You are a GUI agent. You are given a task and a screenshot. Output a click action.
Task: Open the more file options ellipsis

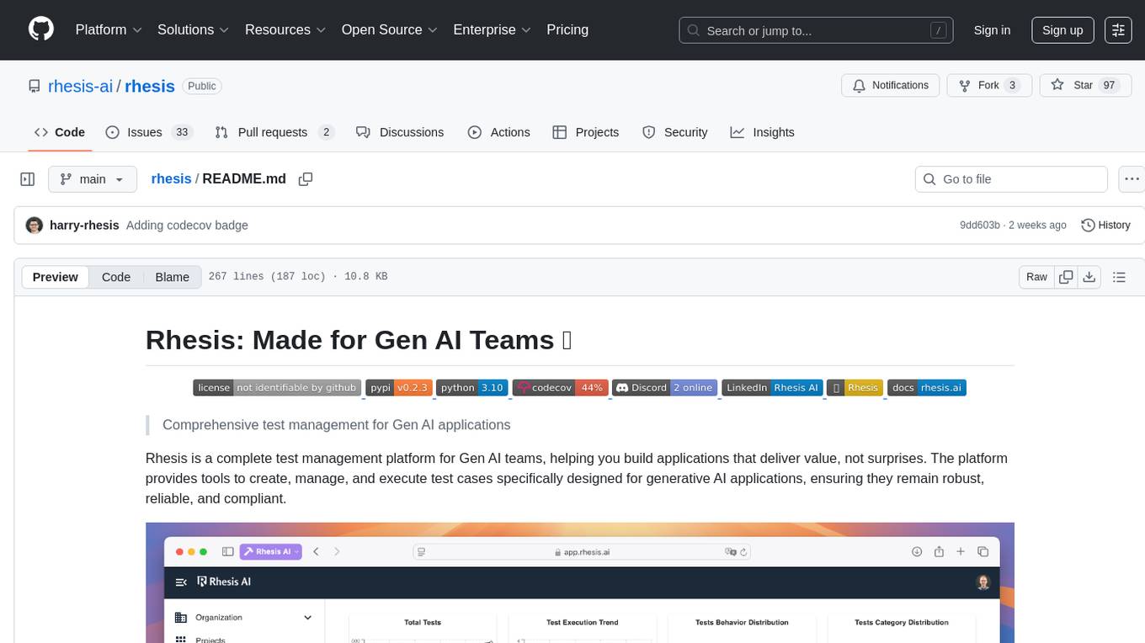click(x=1132, y=179)
